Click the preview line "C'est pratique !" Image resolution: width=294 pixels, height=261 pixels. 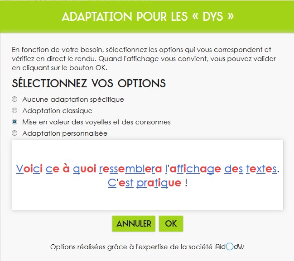[148, 183]
